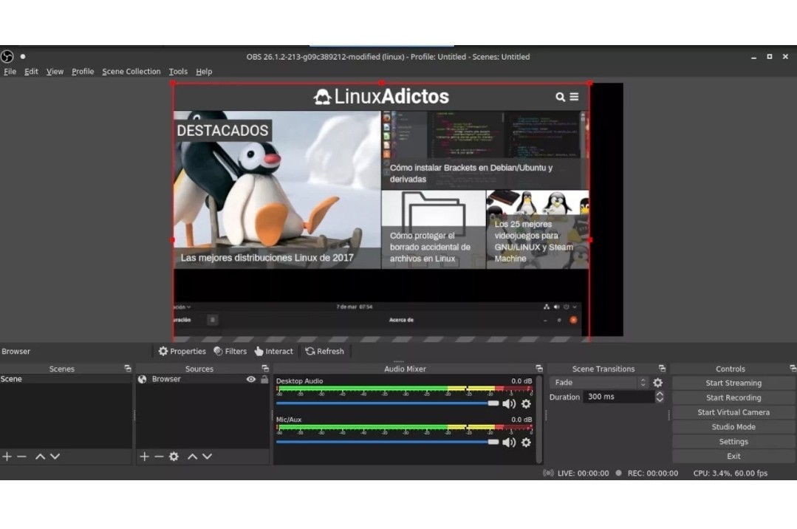Image resolution: width=797 pixels, height=529 pixels.
Task: Click the 25 mejores videojuegos article tile
Action: (537, 229)
